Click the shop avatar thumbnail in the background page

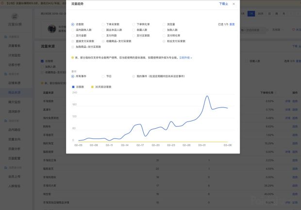click(x=52, y=29)
